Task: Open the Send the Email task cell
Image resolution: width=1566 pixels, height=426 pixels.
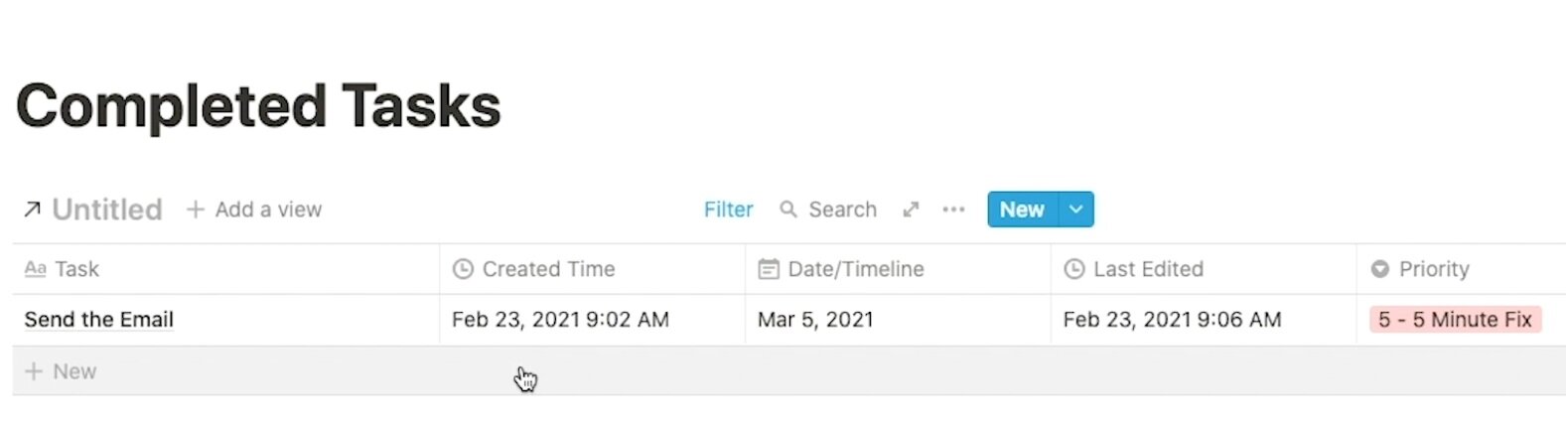Action: coord(225,320)
